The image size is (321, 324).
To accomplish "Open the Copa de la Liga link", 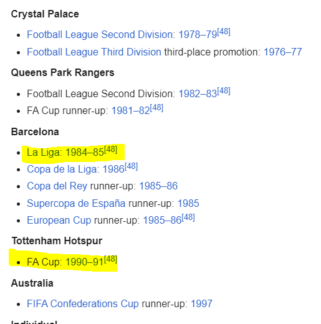I will tap(62, 169).
